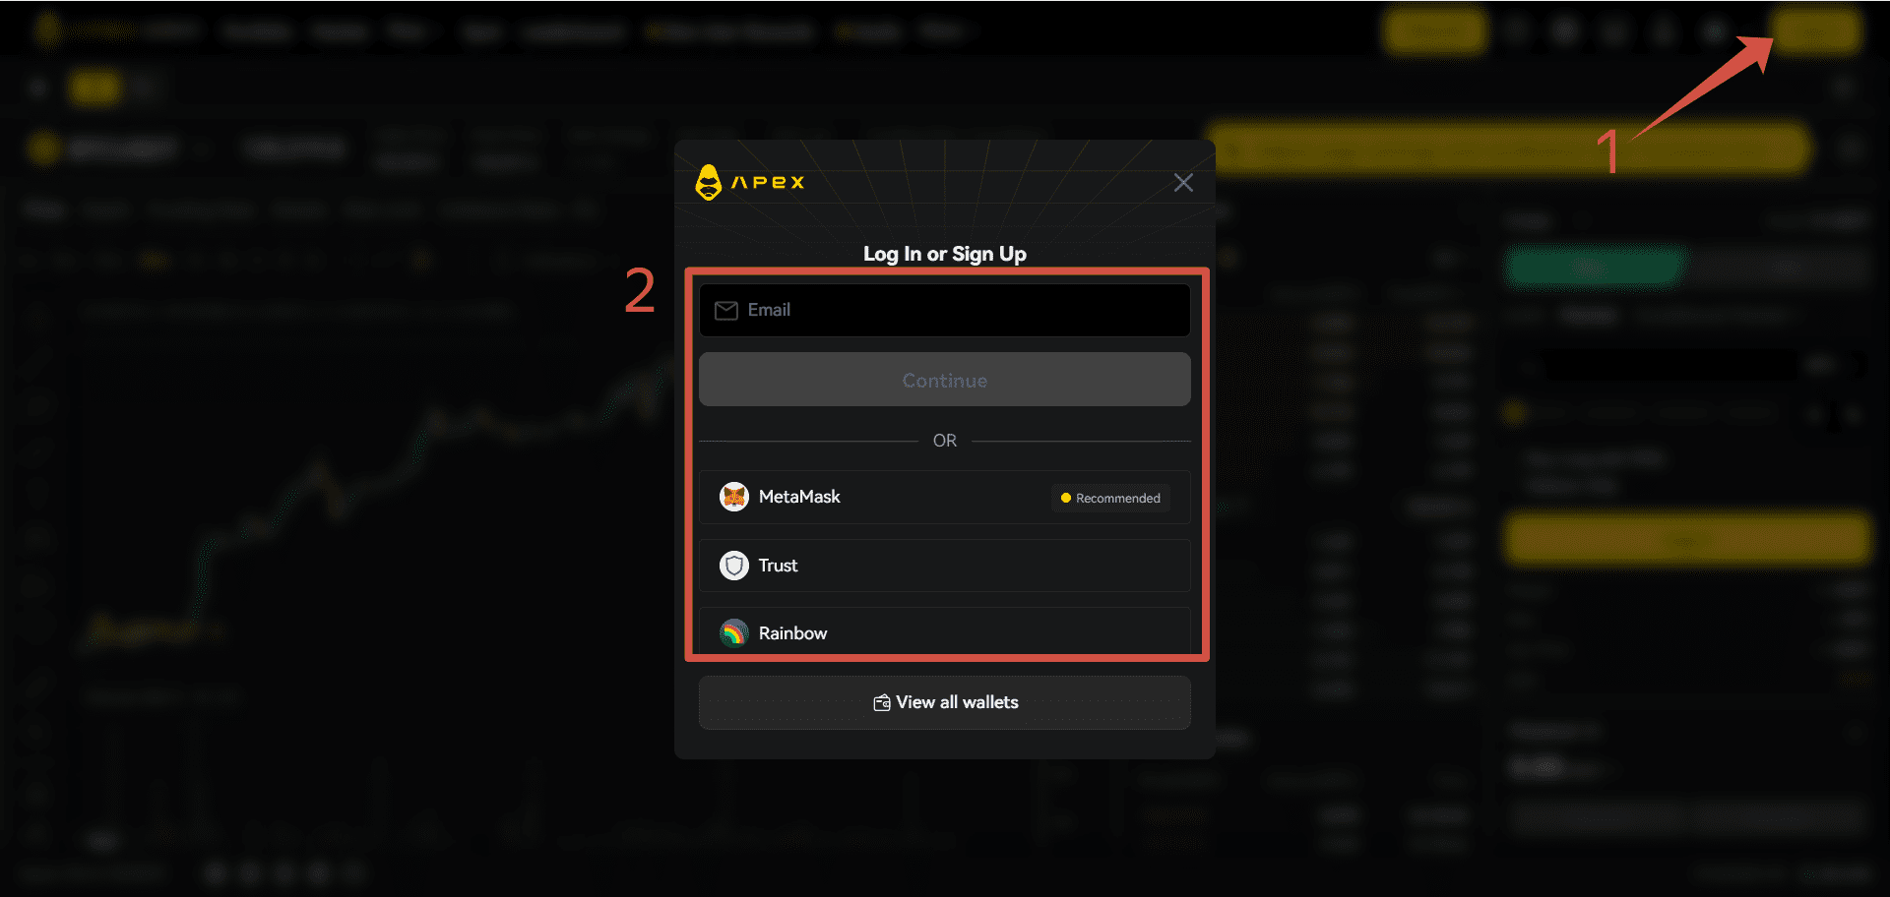Close the Log In or Sign Up dialog
Viewport: 1890px width, 897px height.
(x=1183, y=183)
